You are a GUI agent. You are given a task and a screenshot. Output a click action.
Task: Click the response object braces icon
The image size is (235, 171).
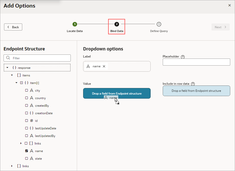tap(14, 68)
